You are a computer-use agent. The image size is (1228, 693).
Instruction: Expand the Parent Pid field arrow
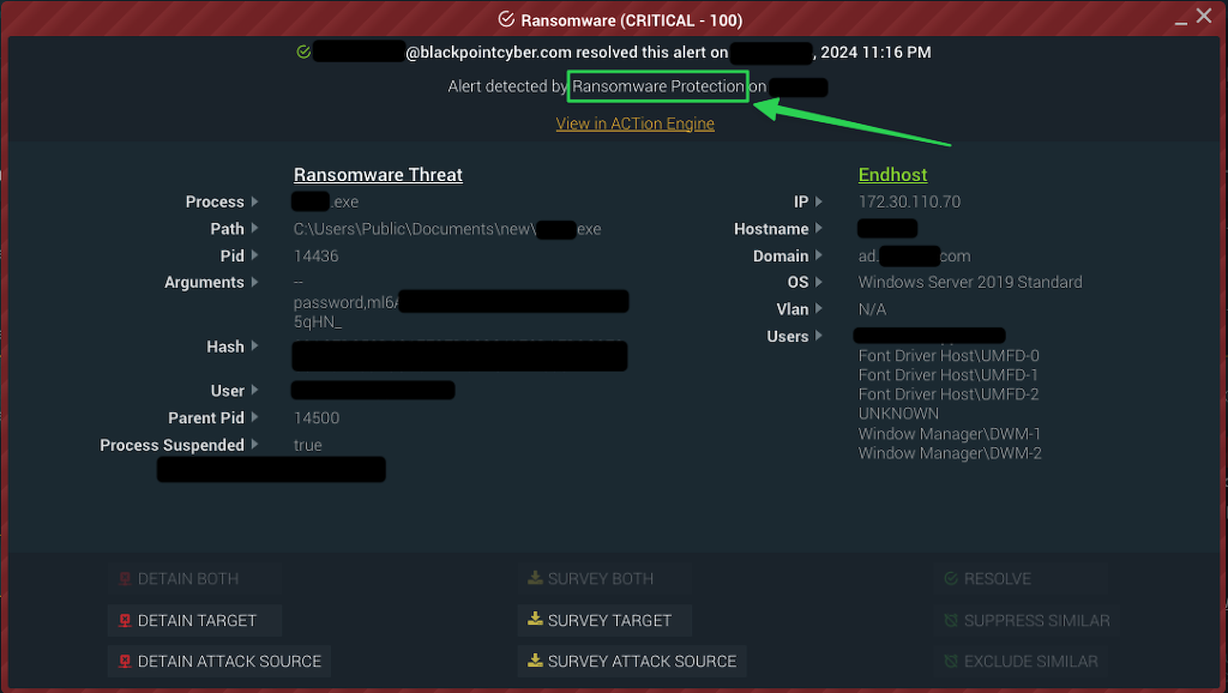click(x=255, y=417)
